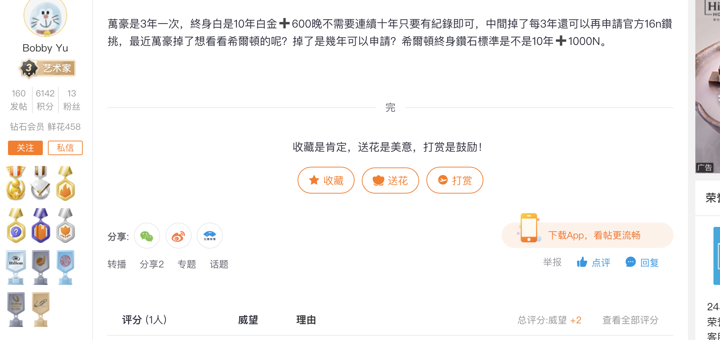The height and width of the screenshot is (340, 720).
Task: Click the Hilton badge medal
Action: click(x=16, y=267)
